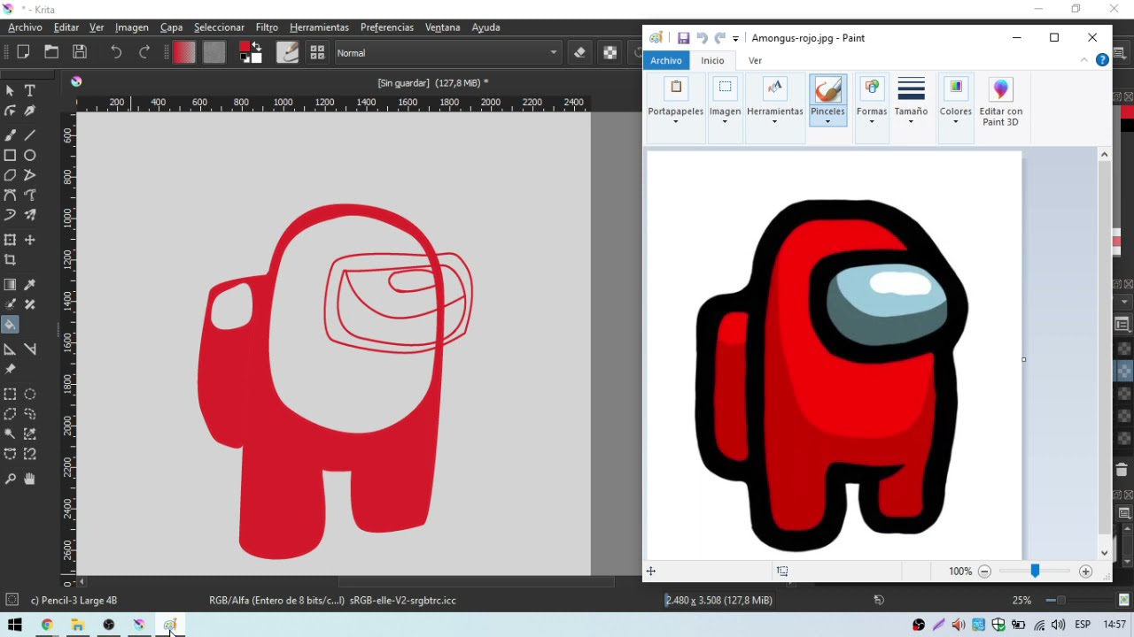
Task: Redo the action in Krita toolbar
Action: pos(144,52)
